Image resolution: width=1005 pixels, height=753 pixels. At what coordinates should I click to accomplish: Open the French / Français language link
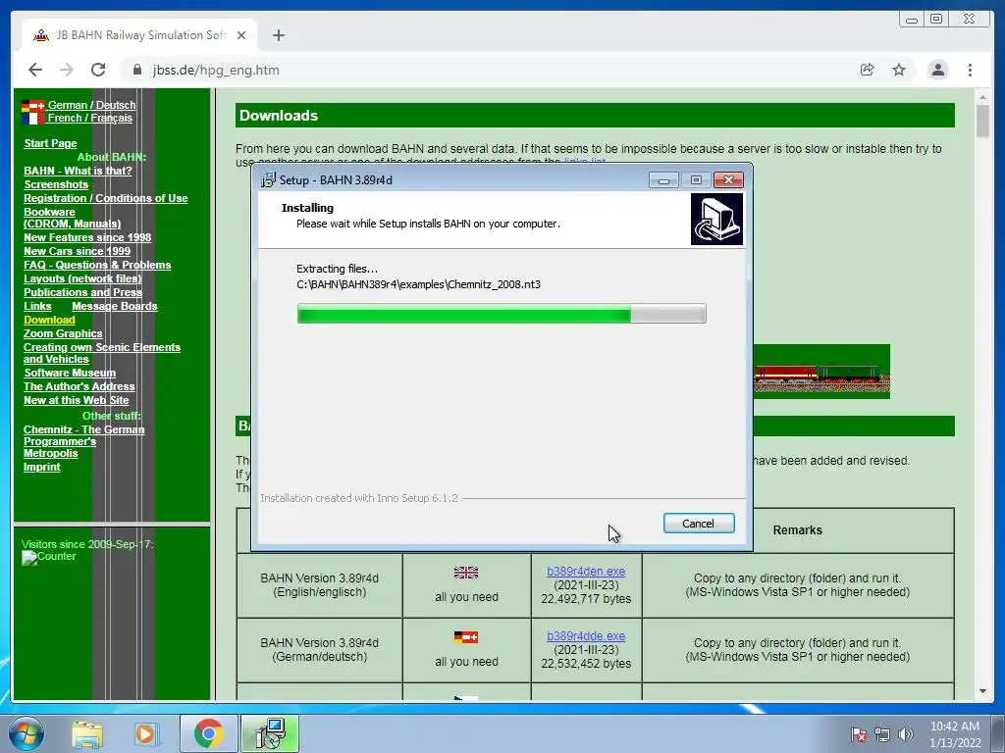pyautogui.click(x=89, y=118)
